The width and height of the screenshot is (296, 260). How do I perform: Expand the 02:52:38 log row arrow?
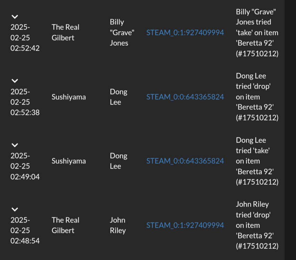pyautogui.click(x=15, y=81)
